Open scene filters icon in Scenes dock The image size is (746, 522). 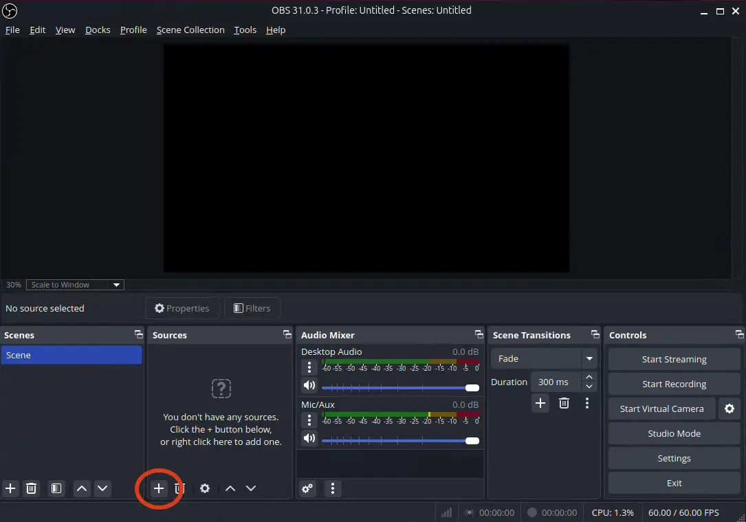coord(56,488)
